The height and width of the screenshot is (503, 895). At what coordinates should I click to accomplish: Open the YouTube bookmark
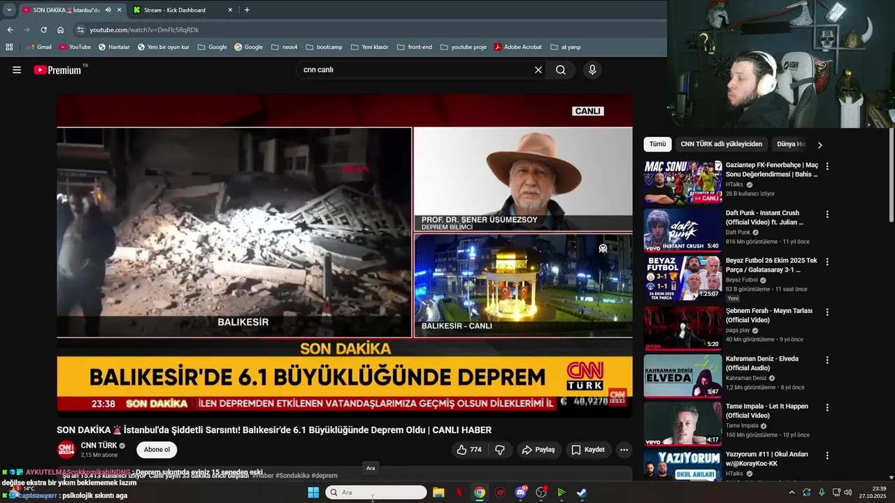75,47
